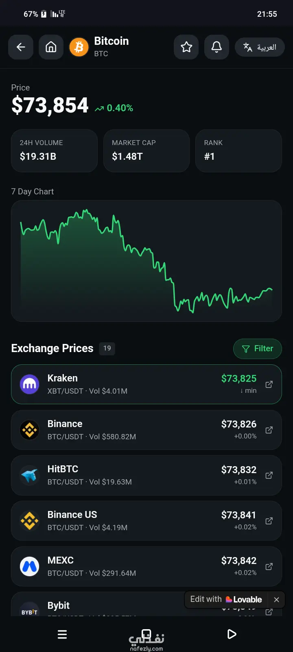Select the Binance US exchange row
293x652 pixels.
click(x=146, y=521)
